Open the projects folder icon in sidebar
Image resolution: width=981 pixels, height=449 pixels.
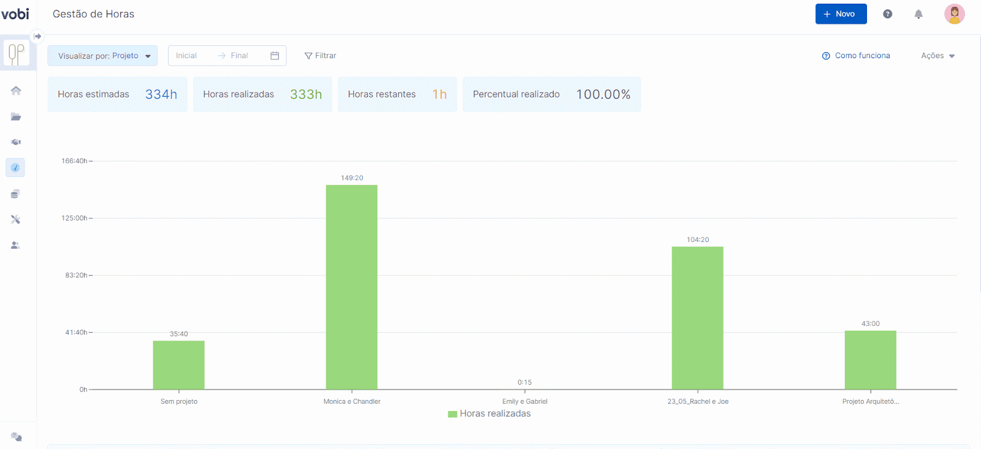coord(16,116)
